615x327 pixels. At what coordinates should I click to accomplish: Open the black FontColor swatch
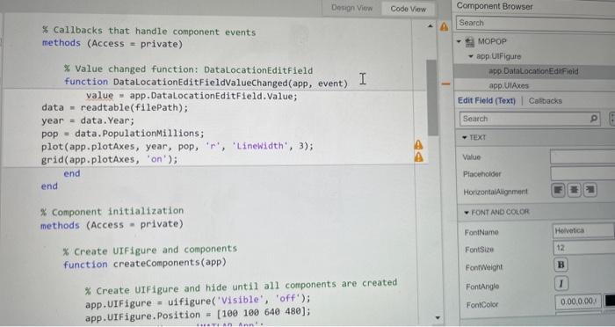610,302
